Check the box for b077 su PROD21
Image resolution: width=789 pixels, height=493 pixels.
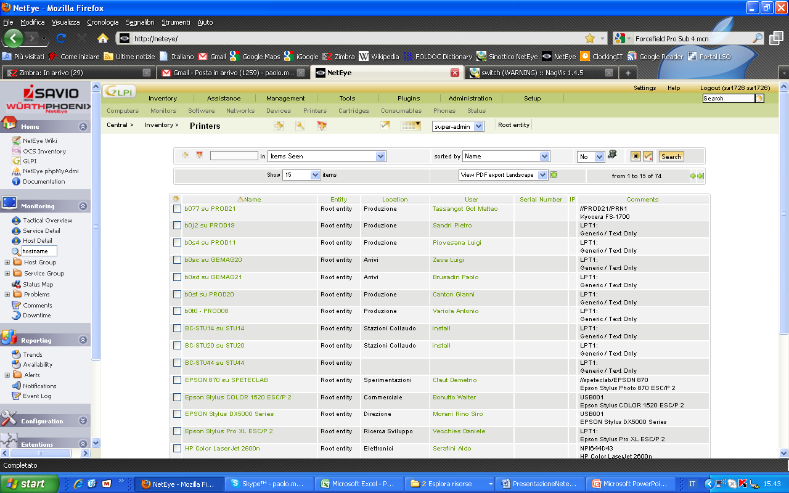[178, 209]
